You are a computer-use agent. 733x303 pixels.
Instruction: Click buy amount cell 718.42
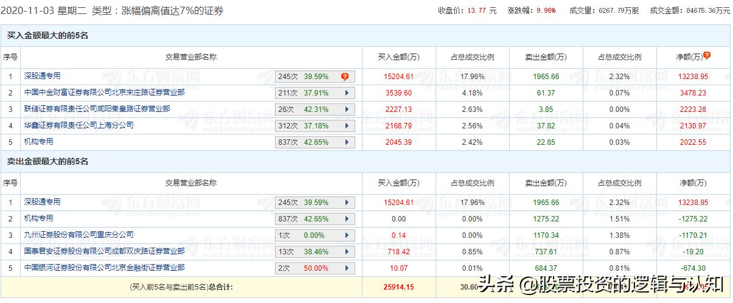398,252
